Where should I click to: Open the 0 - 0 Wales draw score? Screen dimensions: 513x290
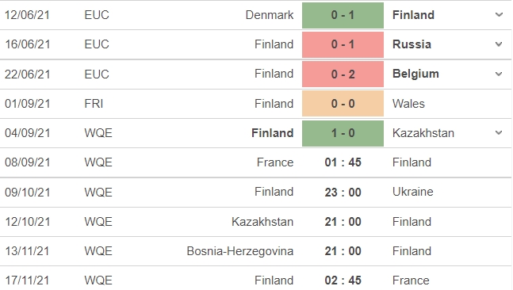click(343, 104)
